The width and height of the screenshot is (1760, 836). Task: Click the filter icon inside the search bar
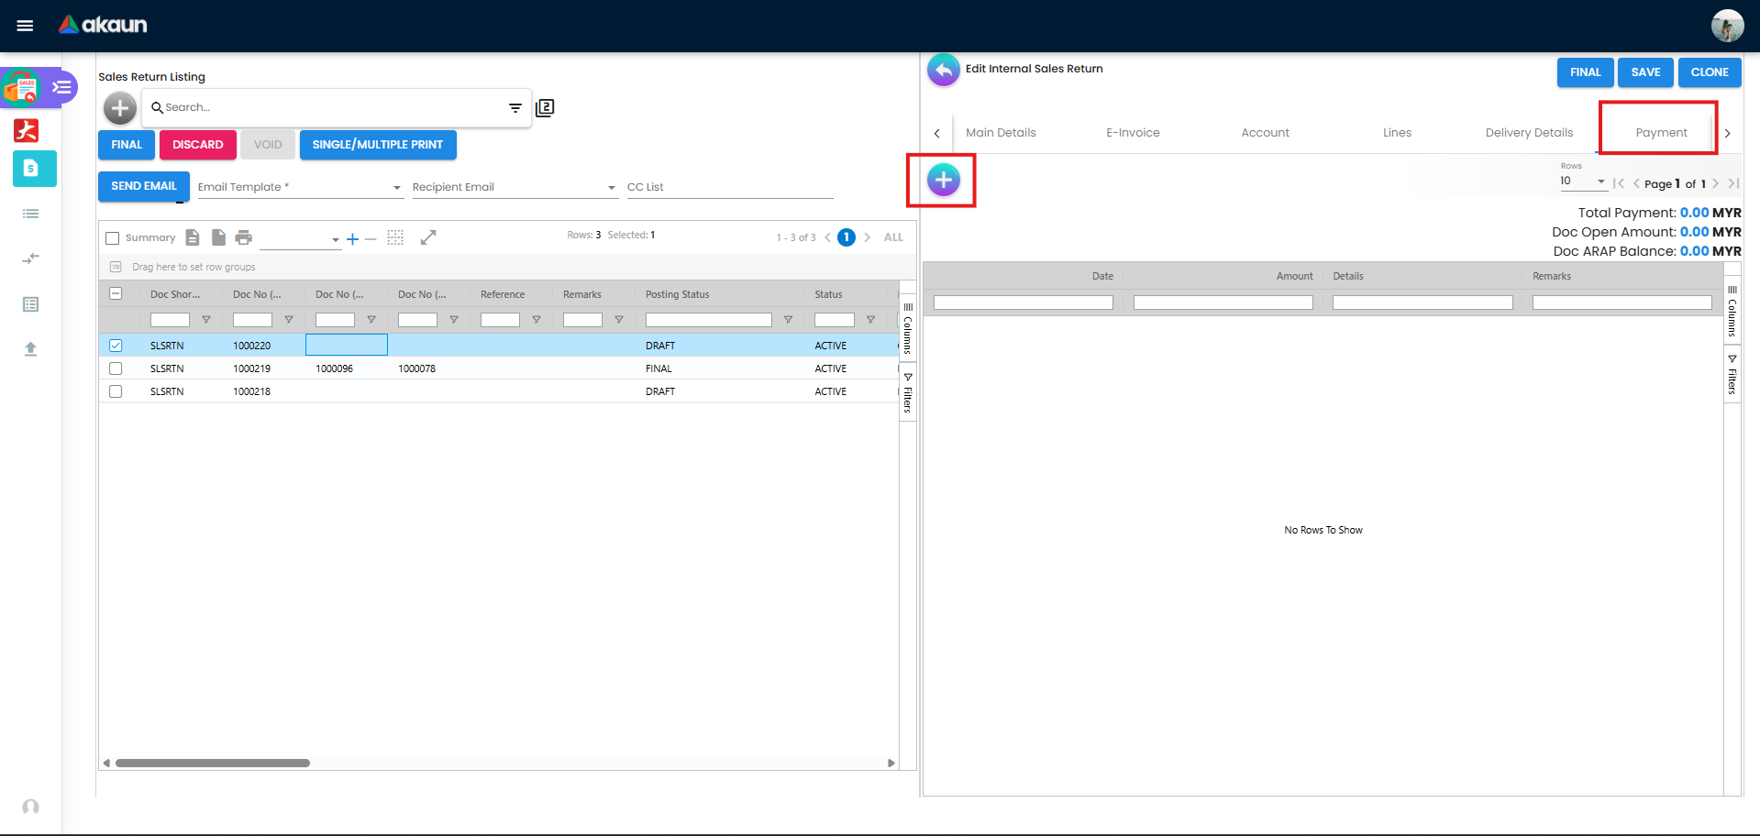pyautogui.click(x=515, y=107)
